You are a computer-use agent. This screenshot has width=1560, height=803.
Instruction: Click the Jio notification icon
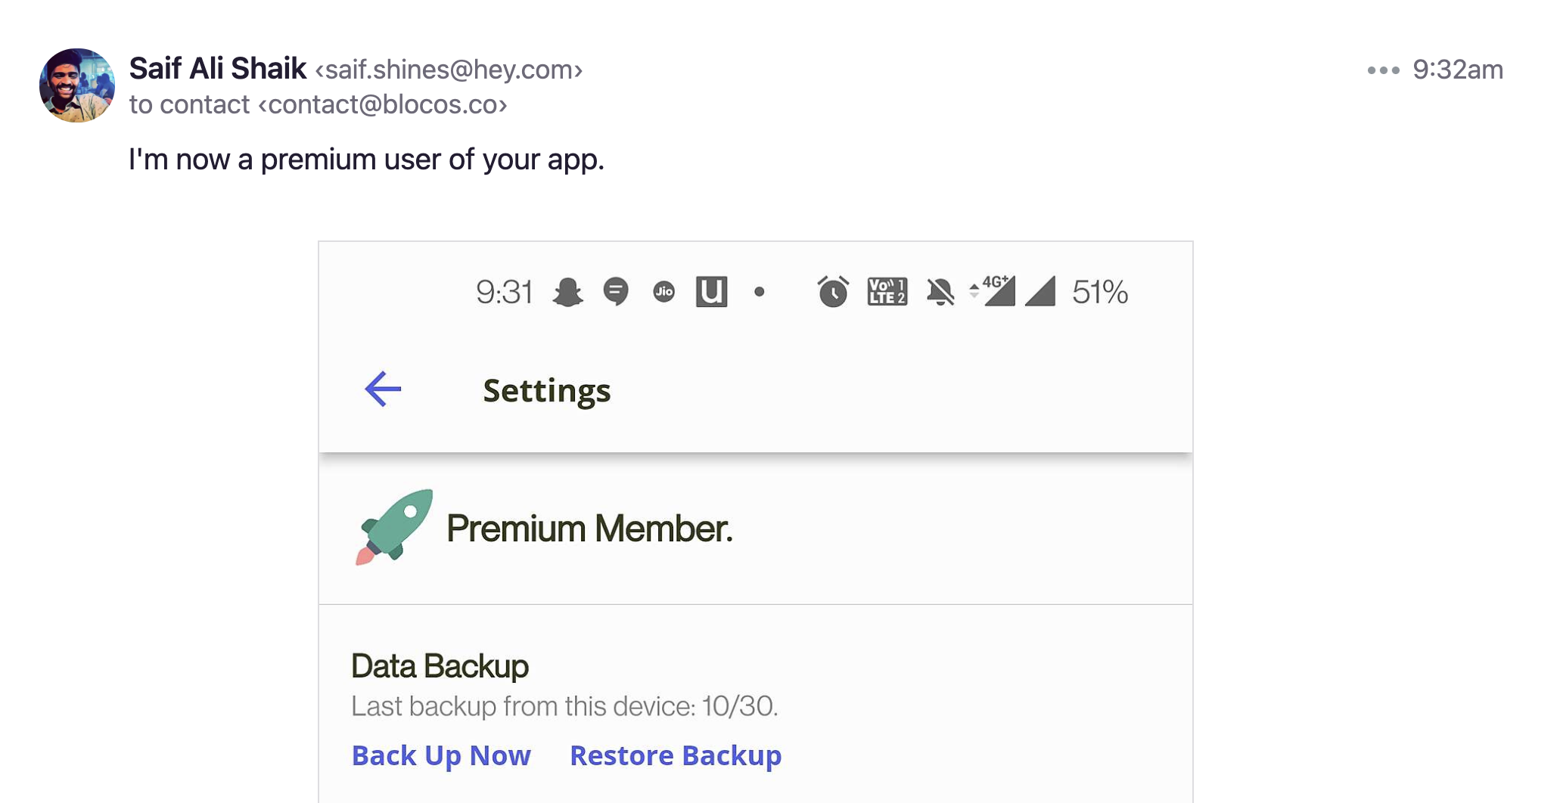pos(663,292)
